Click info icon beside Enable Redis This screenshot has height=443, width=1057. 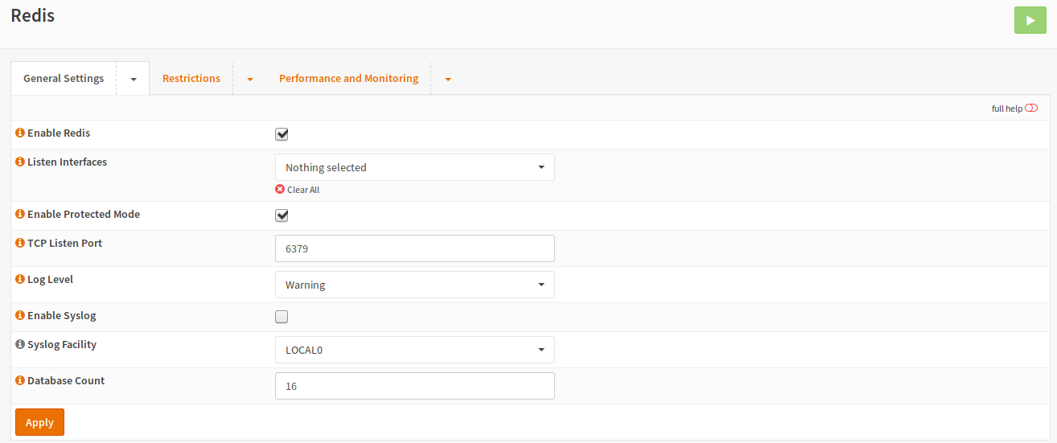[x=20, y=133]
